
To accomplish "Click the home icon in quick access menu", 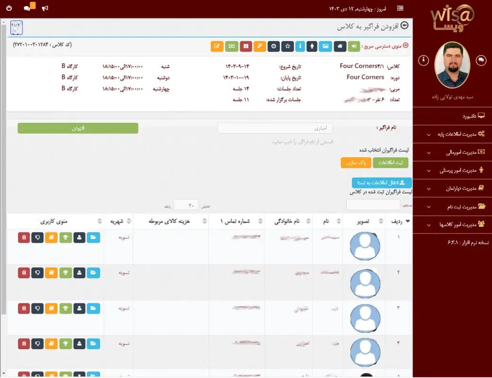I will [339, 46].
